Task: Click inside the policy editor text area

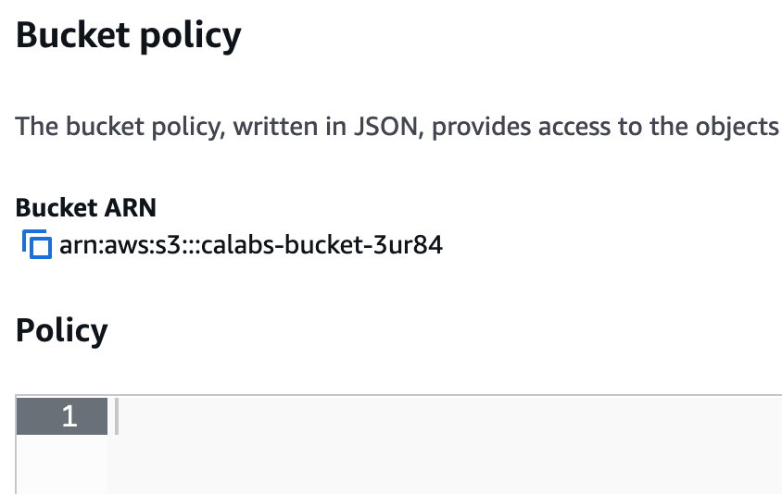Action: (445, 445)
